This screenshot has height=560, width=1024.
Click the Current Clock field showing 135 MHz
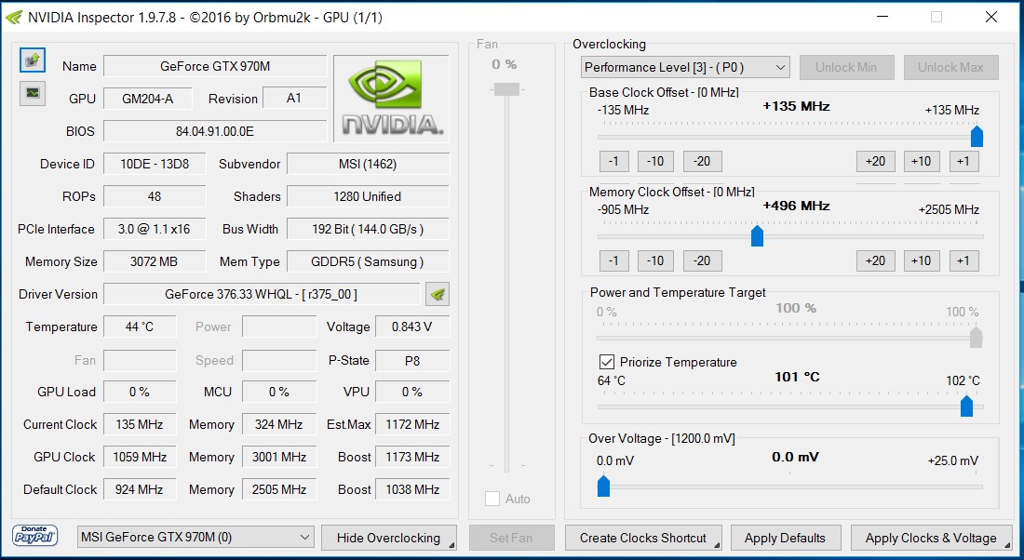[x=140, y=424]
